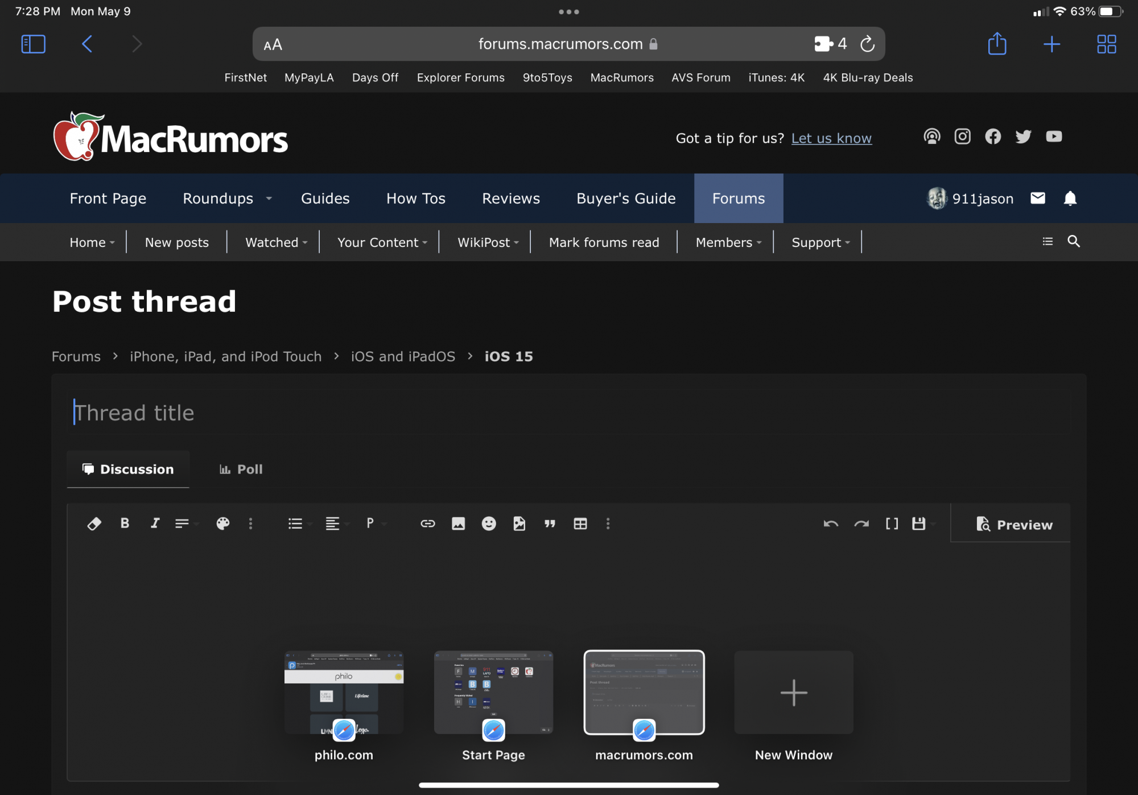This screenshot has height=795, width=1138.
Task: Expand the text alignment dropdown
Action: pos(337,524)
